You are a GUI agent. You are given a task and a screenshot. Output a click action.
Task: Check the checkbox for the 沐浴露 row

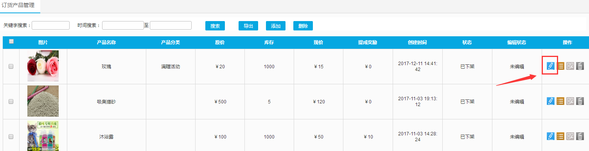pyautogui.click(x=11, y=137)
